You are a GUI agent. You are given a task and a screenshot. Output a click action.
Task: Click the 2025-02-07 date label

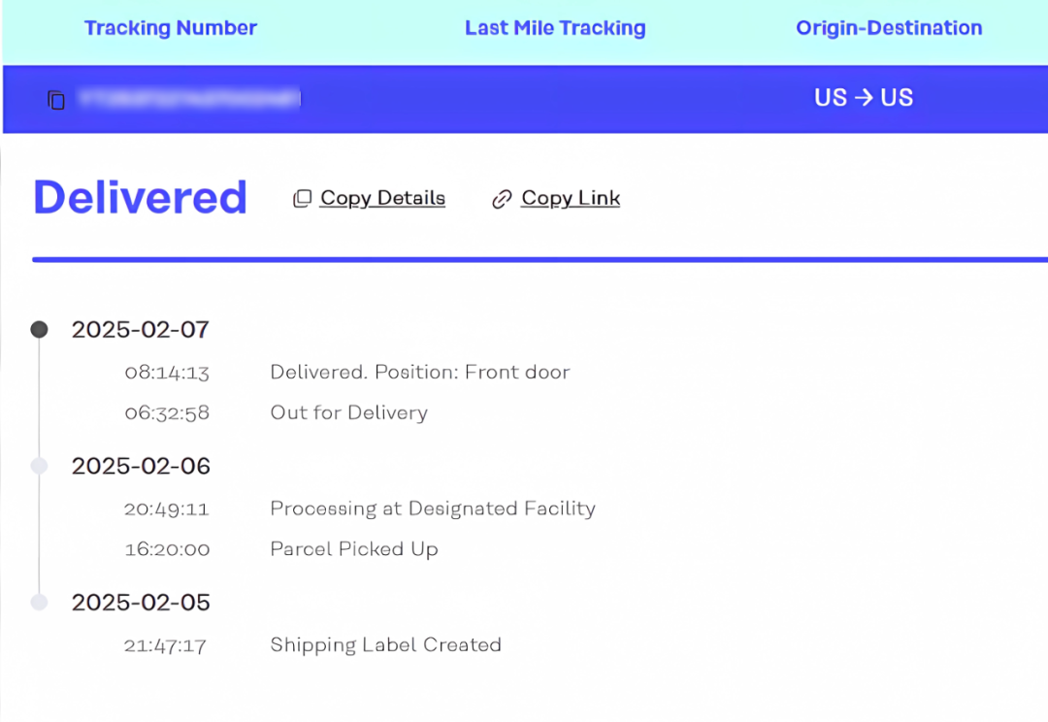click(141, 330)
